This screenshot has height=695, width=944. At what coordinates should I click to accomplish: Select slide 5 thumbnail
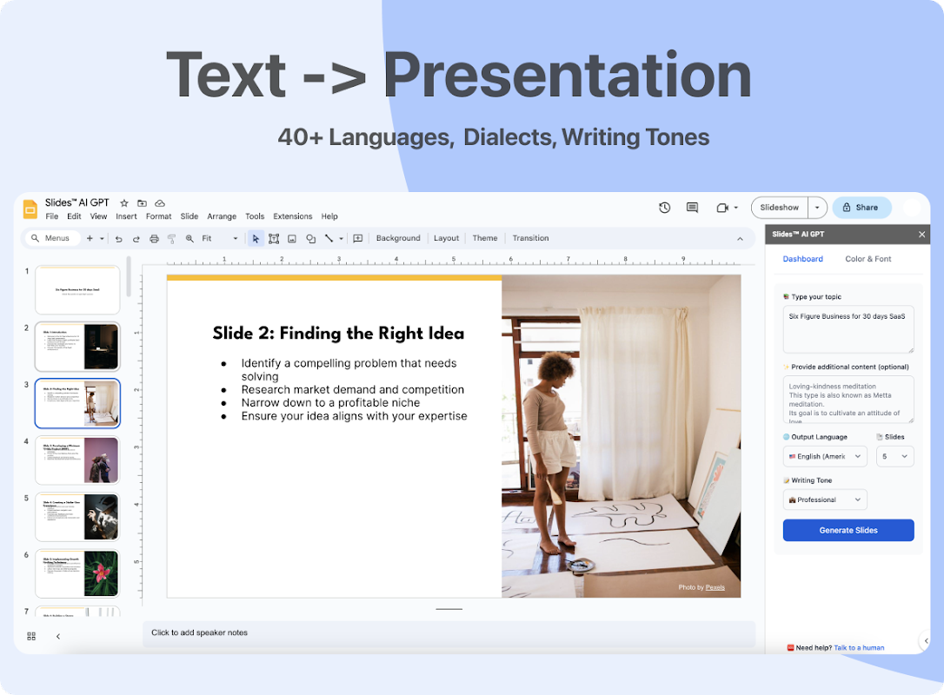click(x=77, y=517)
